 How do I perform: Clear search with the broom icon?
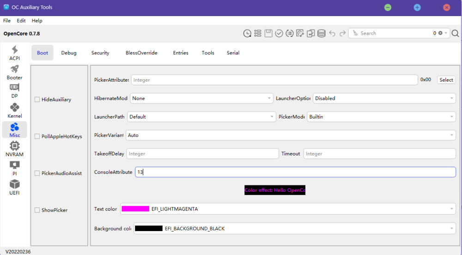356,33
